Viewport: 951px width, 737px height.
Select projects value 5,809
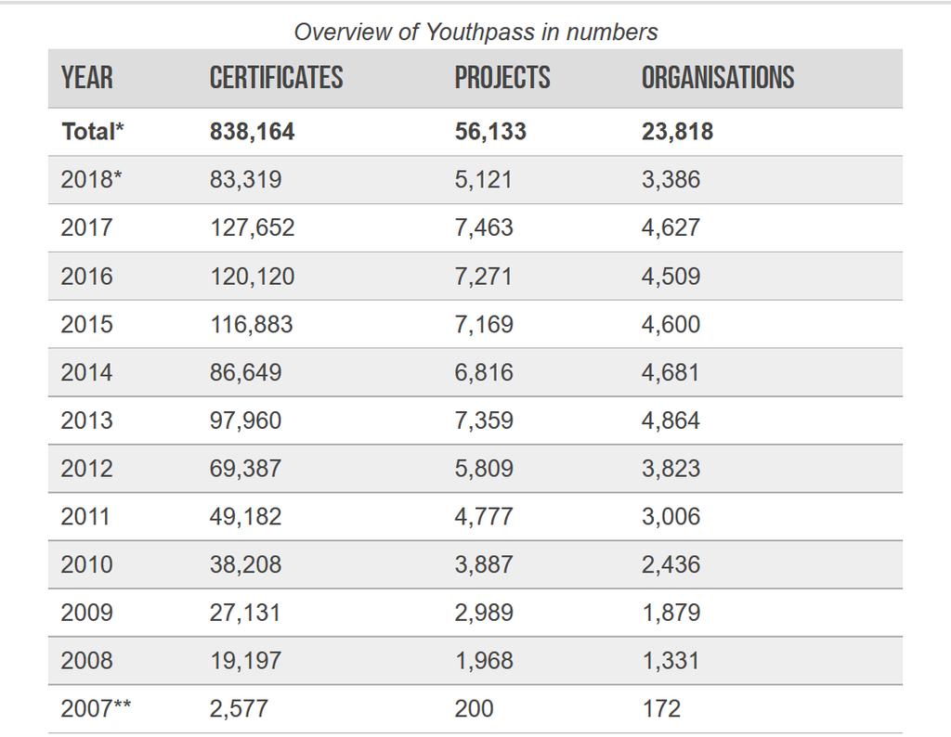pos(483,469)
